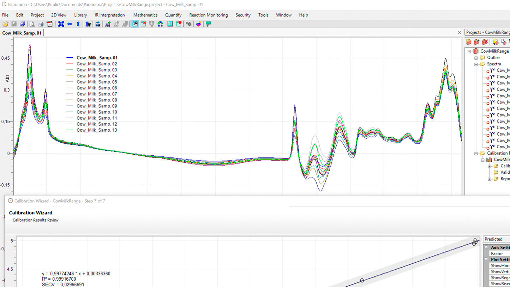
Task: Click blue line swatch of Cow_Milk_Samp. 01
Action: [x=70, y=58]
